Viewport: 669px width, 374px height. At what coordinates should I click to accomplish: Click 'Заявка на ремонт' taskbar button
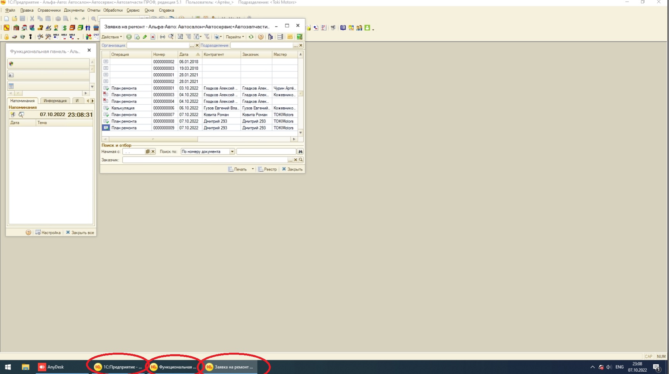point(229,367)
